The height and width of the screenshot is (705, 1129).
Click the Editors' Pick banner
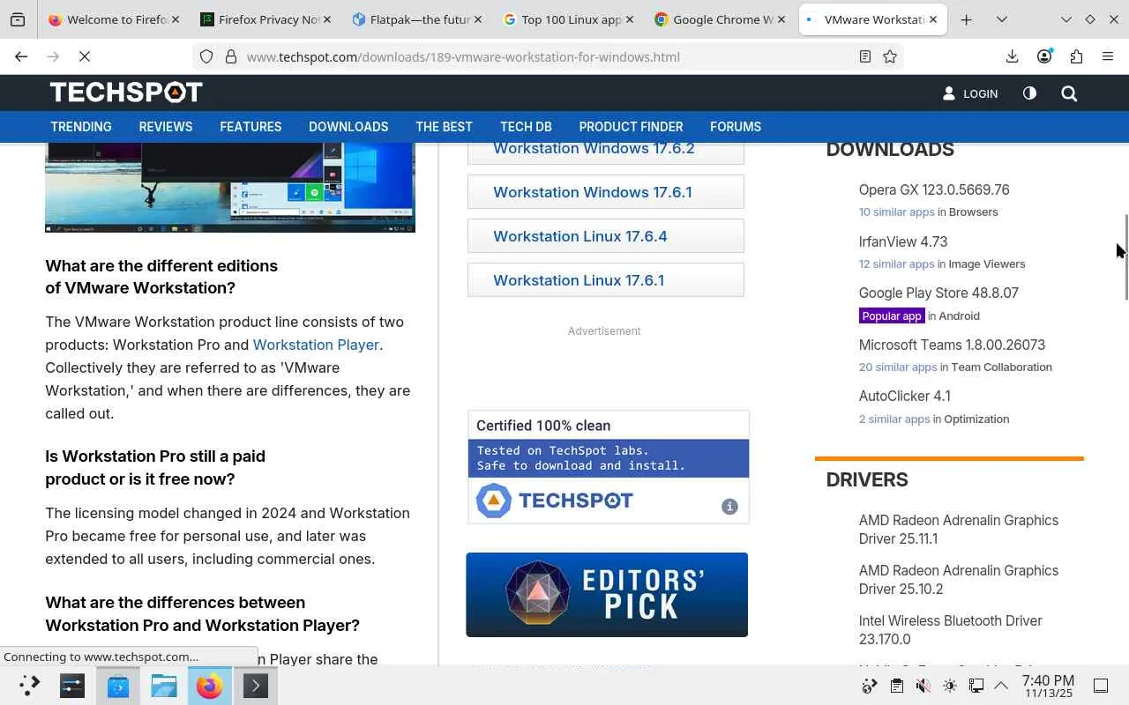click(607, 595)
